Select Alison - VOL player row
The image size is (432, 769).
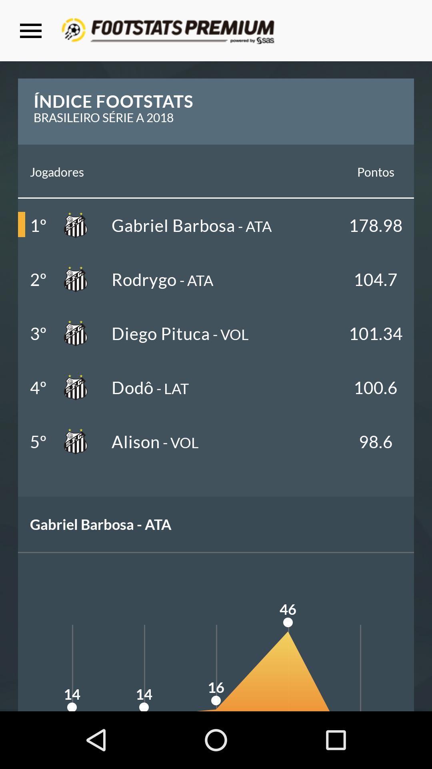(216, 442)
